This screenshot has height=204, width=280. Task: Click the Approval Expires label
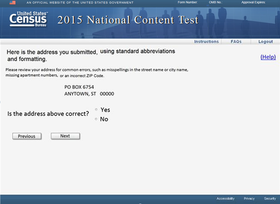(253, 2)
